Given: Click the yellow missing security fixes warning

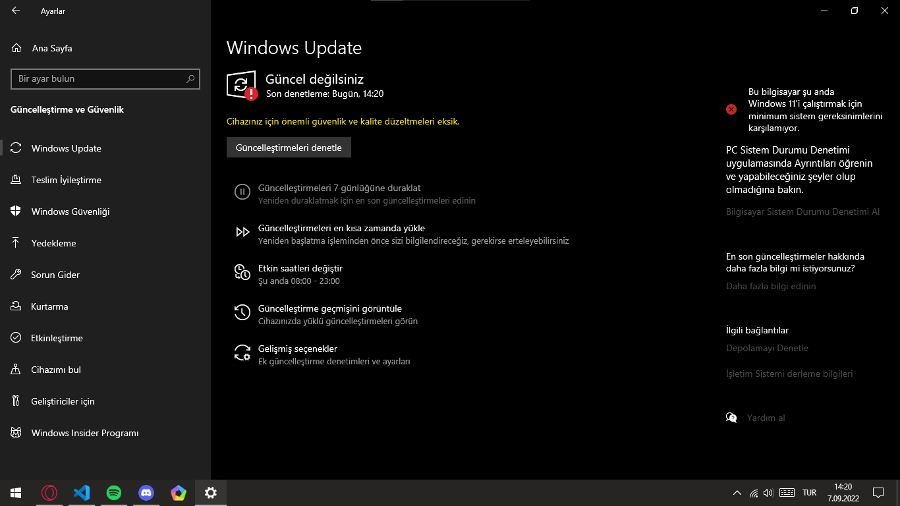Looking at the screenshot, I should pyautogui.click(x=343, y=122).
